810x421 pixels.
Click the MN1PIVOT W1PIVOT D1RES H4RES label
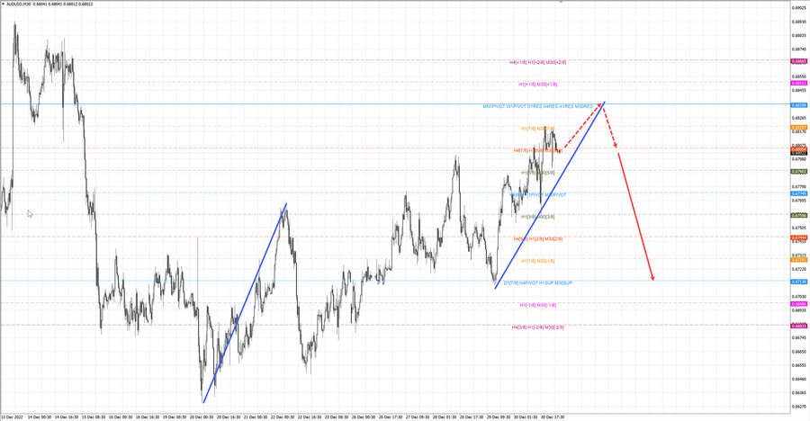pos(537,106)
